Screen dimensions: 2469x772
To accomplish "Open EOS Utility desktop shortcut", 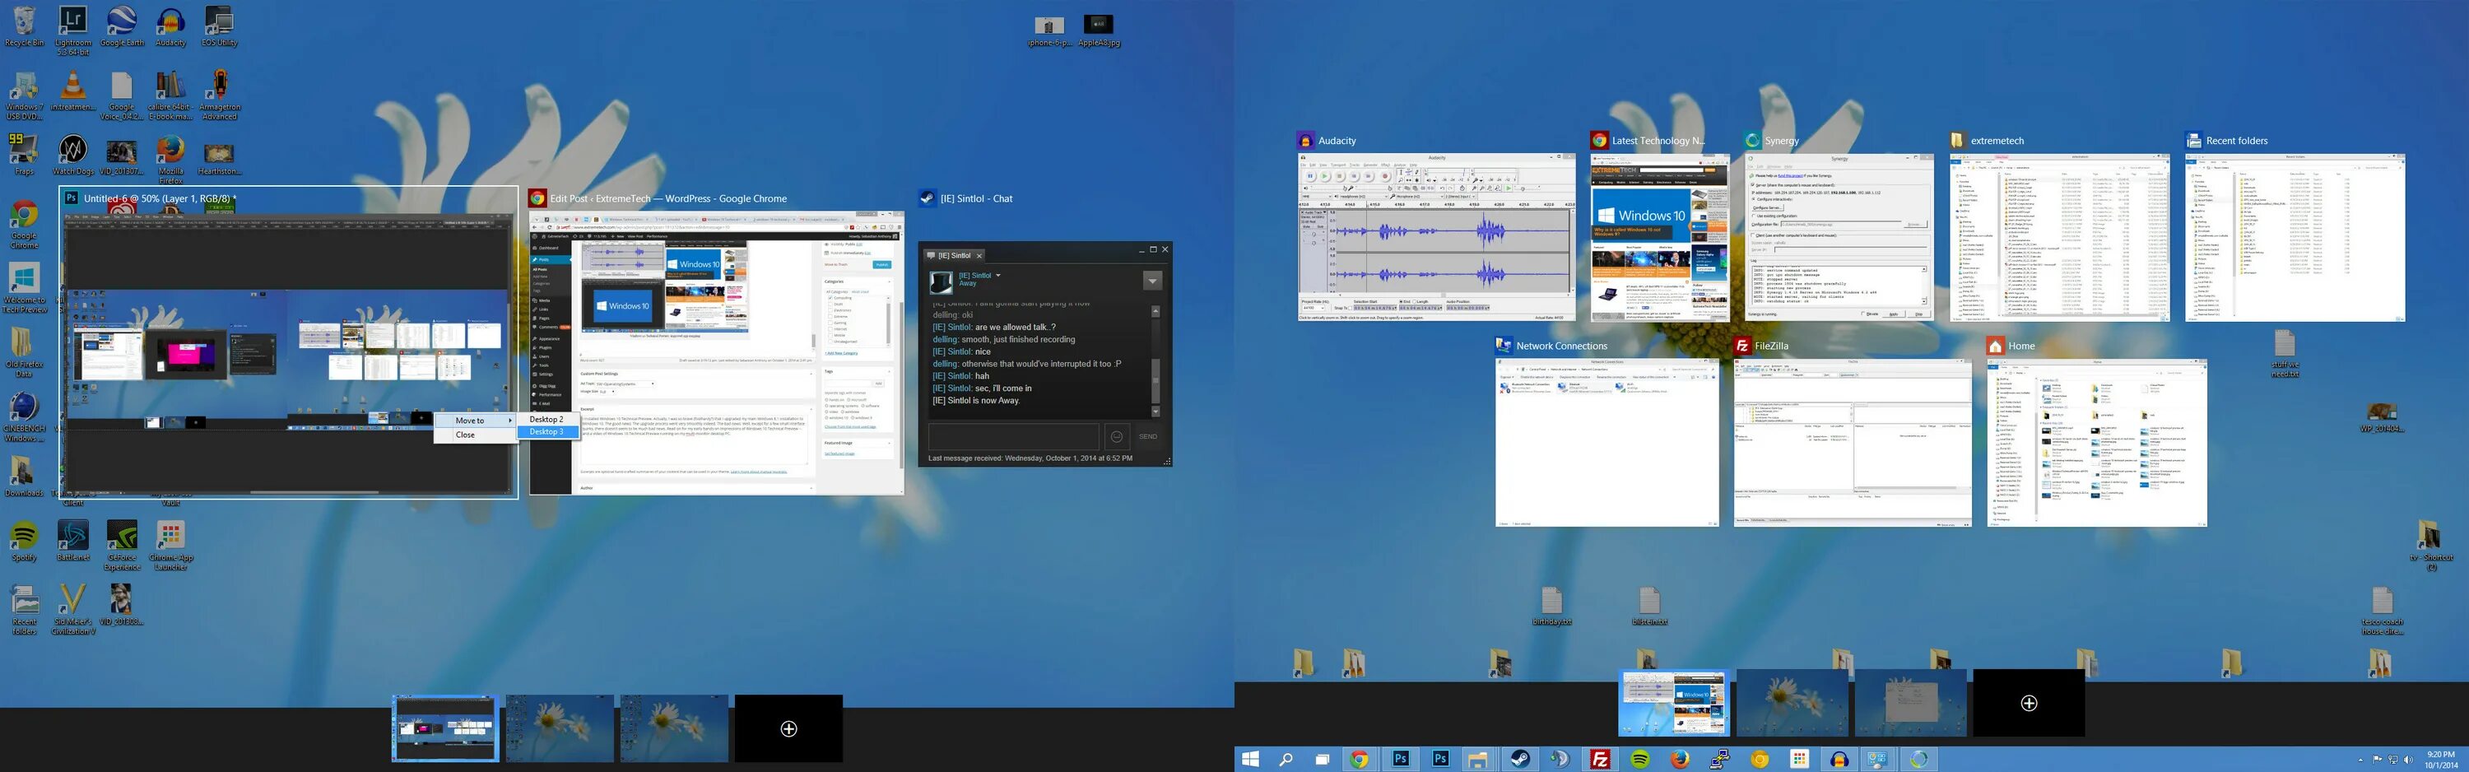I will 220,27.
